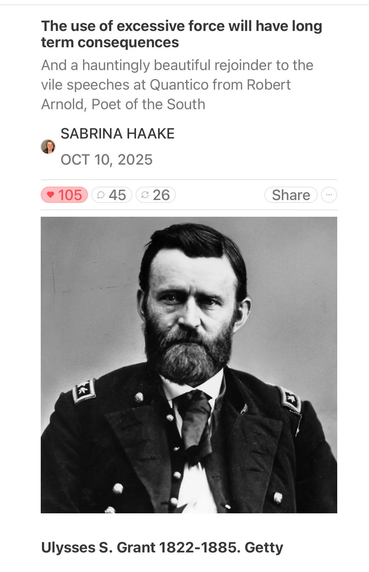Screen dimensions: 369x572
Task: Click the Share button
Action: click(291, 195)
